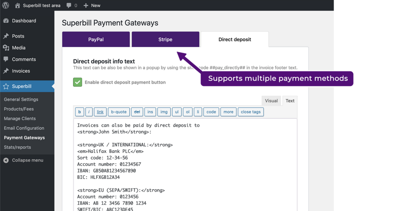Select the Direct deposit tab

(x=235, y=39)
